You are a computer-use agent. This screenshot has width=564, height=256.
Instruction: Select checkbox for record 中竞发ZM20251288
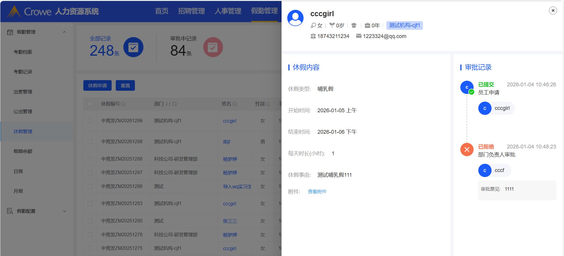coord(90,159)
